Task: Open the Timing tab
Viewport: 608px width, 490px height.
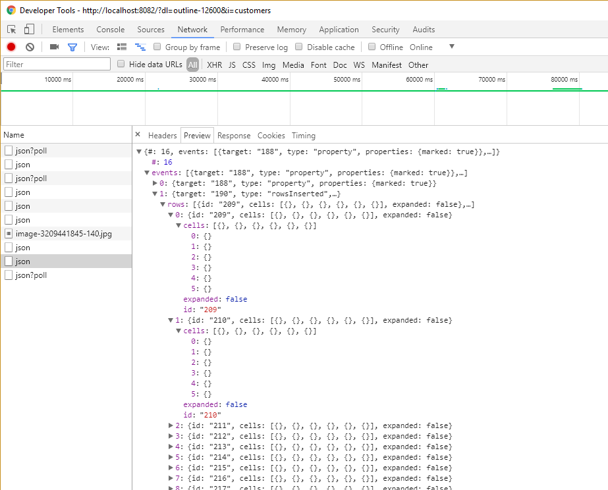Action: [304, 135]
